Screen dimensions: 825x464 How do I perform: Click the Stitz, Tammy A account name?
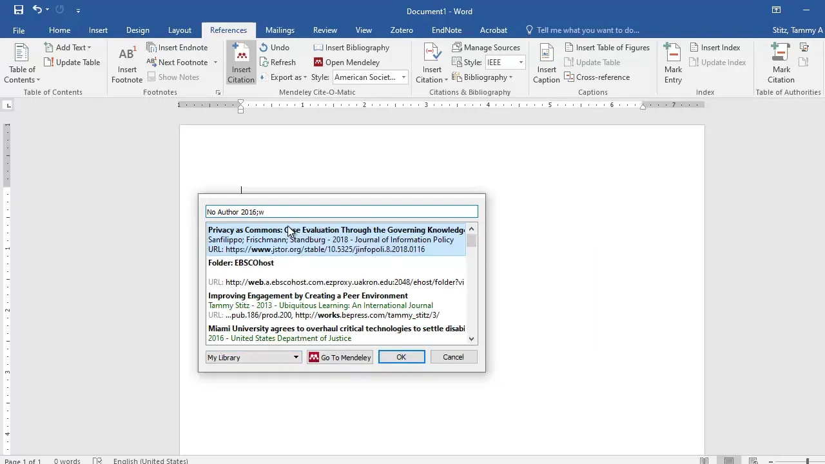coord(797,30)
